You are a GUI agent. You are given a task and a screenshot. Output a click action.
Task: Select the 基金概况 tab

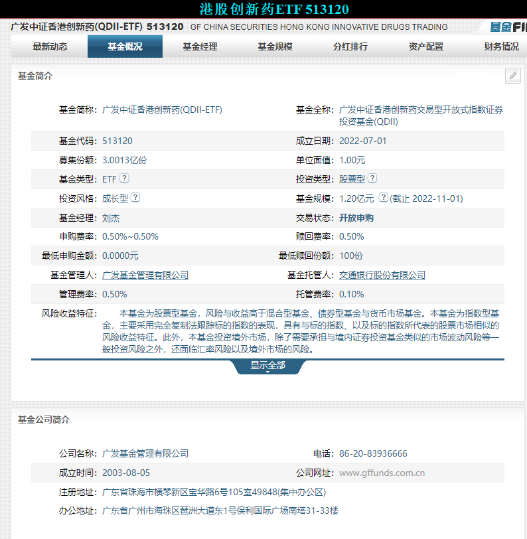click(125, 46)
